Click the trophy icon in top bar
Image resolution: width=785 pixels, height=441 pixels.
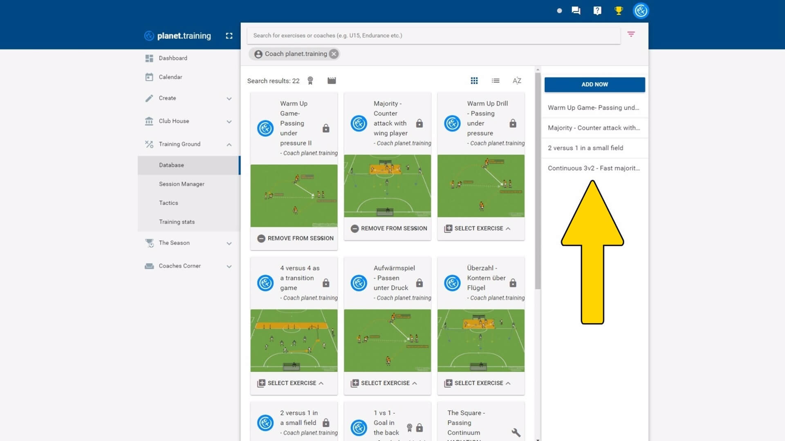pos(619,11)
